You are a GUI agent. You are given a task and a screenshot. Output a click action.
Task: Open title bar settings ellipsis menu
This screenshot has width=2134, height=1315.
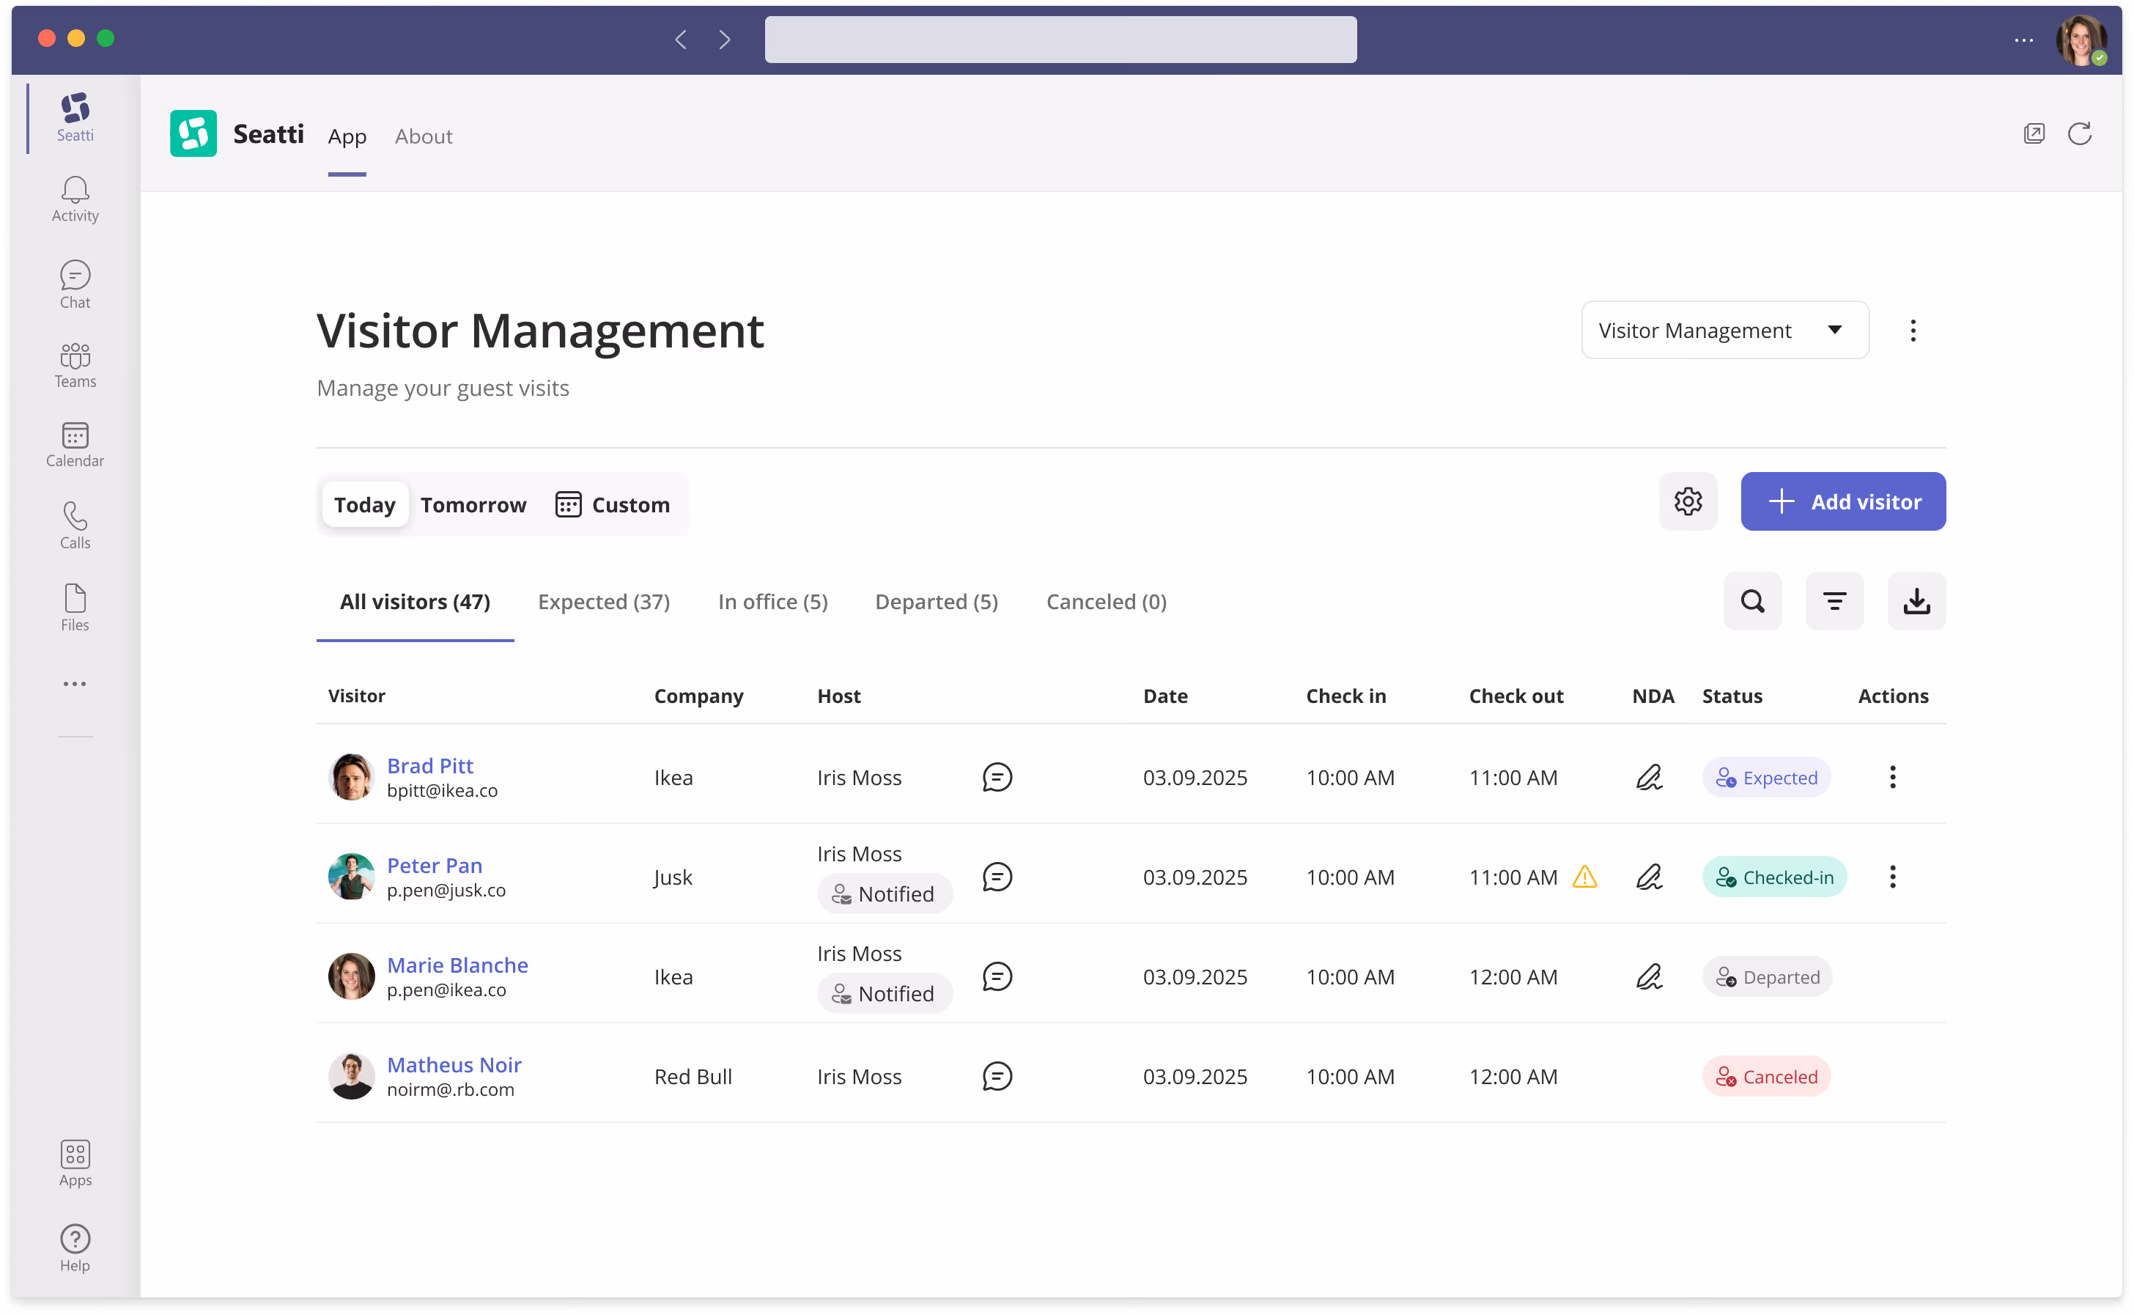point(2023,40)
